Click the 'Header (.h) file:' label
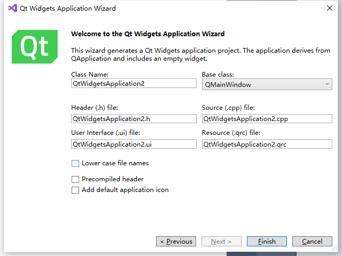This screenshot has height=256, width=342. click(95, 108)
